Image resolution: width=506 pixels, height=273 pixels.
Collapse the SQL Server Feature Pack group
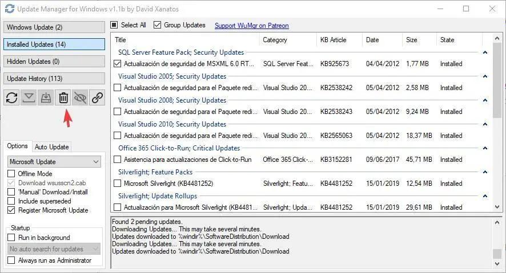click(x=485, y=52)
